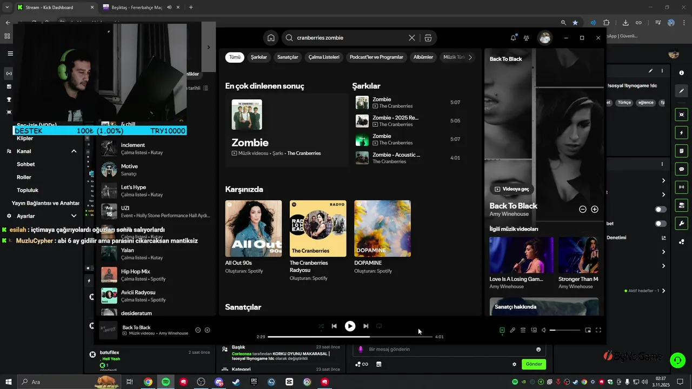Toggle repeat in the Spotify player
Viewport: 692px width, 389px height.
379,326
